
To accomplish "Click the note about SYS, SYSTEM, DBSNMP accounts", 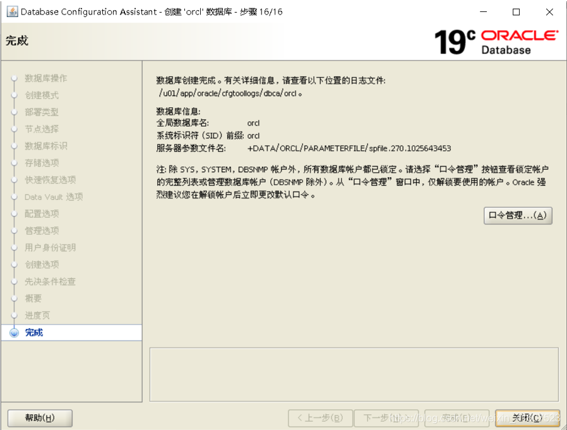I will (x=352, y=182).
